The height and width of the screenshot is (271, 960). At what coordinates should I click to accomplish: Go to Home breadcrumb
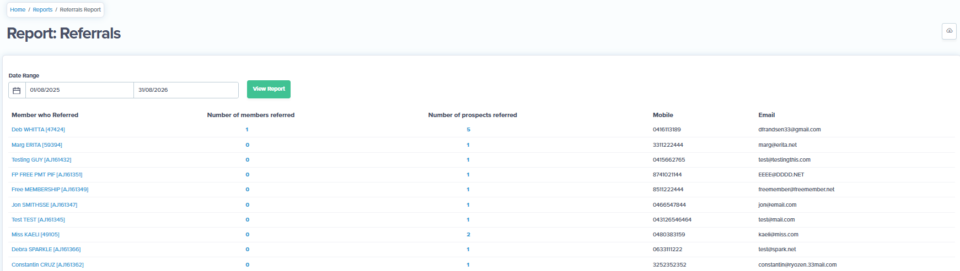pyautogui.click(x=18, y=10)
